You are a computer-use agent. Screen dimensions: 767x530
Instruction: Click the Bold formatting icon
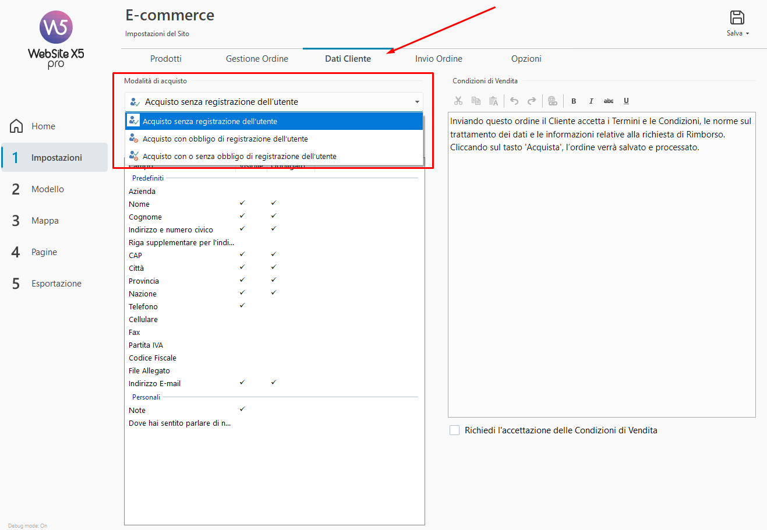point(574,101)
